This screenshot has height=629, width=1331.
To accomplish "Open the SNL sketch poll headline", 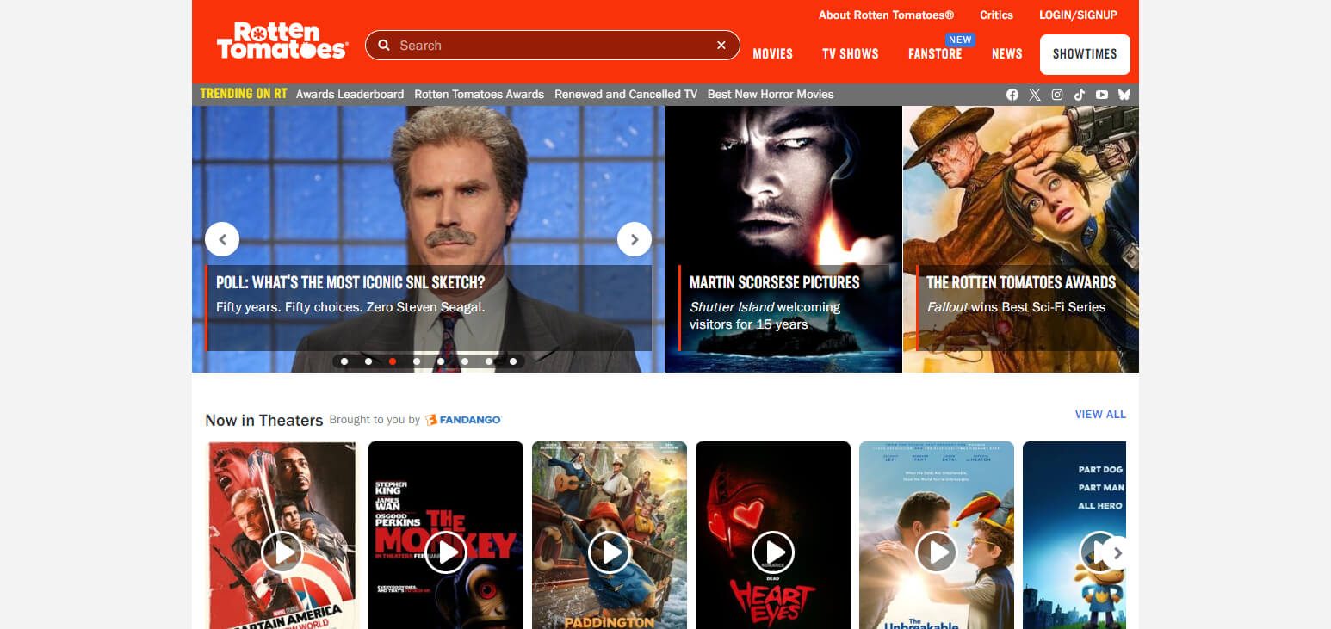I will (x=350, y=282).
